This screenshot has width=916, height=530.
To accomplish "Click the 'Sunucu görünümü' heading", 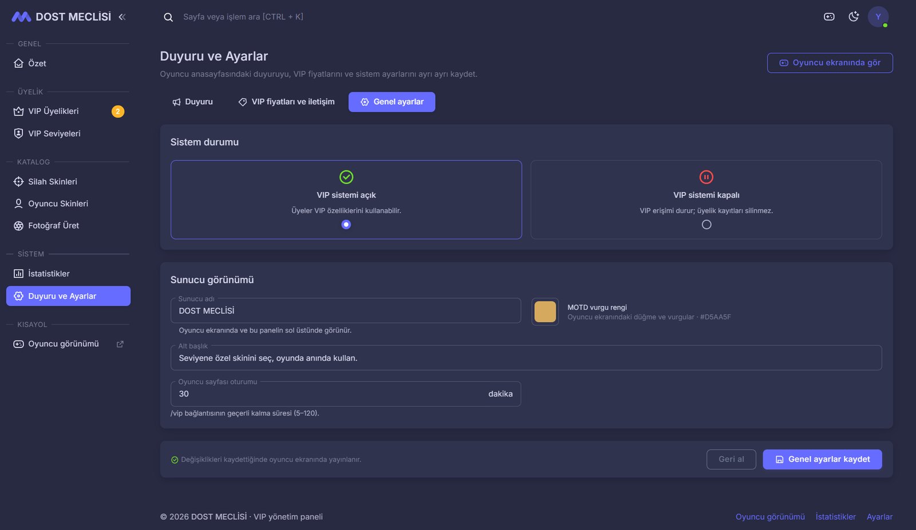I will [212, 280].
